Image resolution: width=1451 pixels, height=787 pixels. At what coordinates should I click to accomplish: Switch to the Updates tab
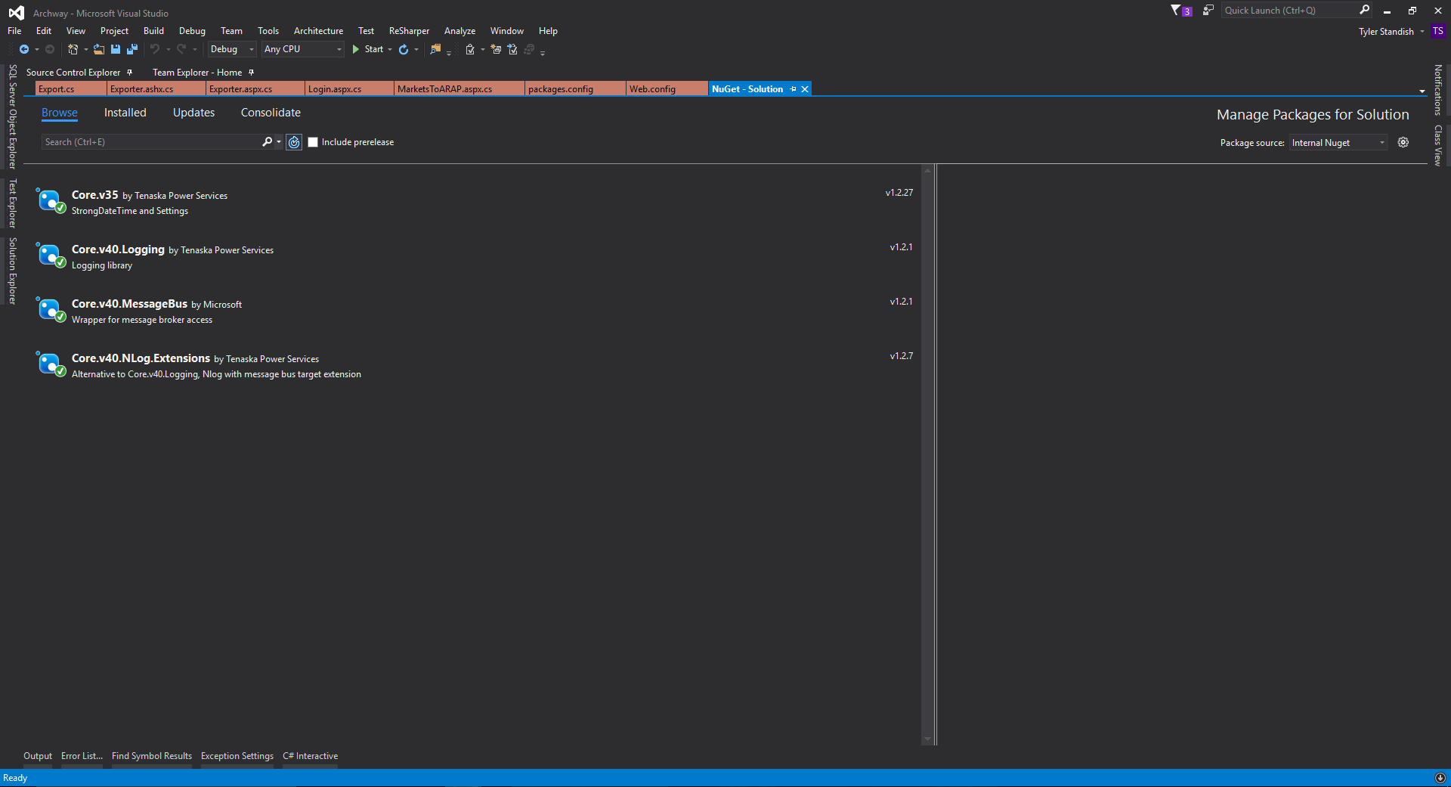pyautogui.click(x=193, y=113)
